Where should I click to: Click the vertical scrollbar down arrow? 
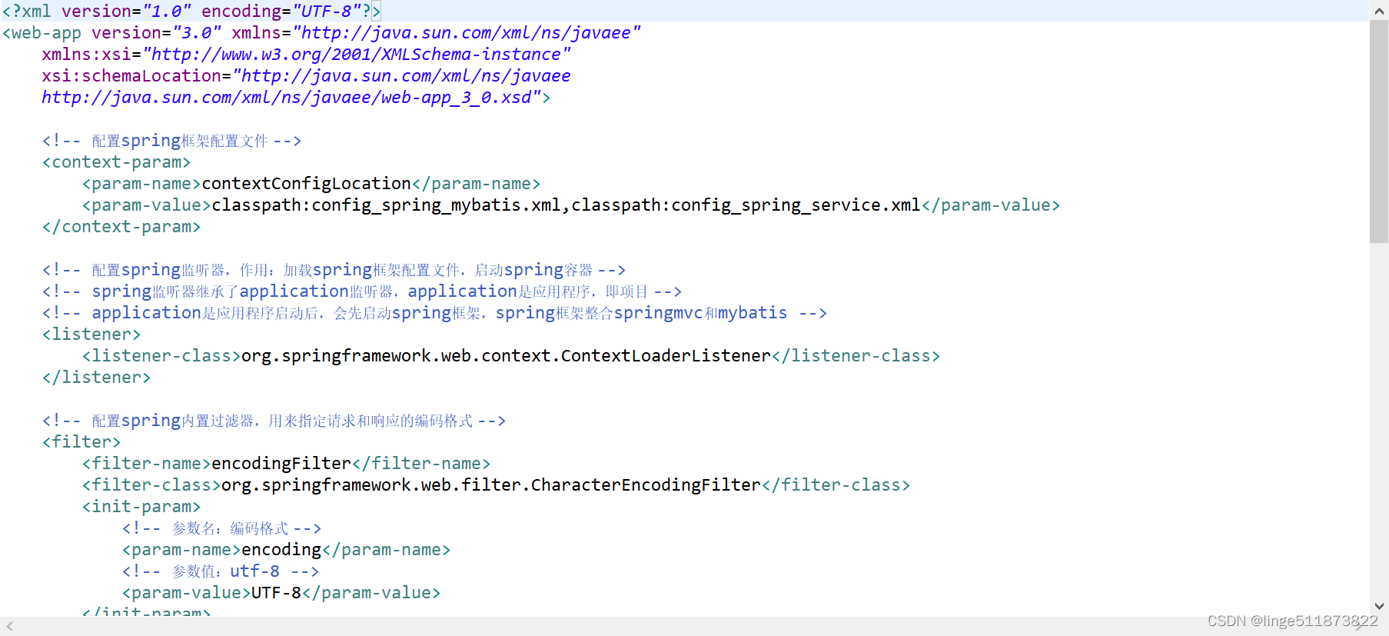1379,607
